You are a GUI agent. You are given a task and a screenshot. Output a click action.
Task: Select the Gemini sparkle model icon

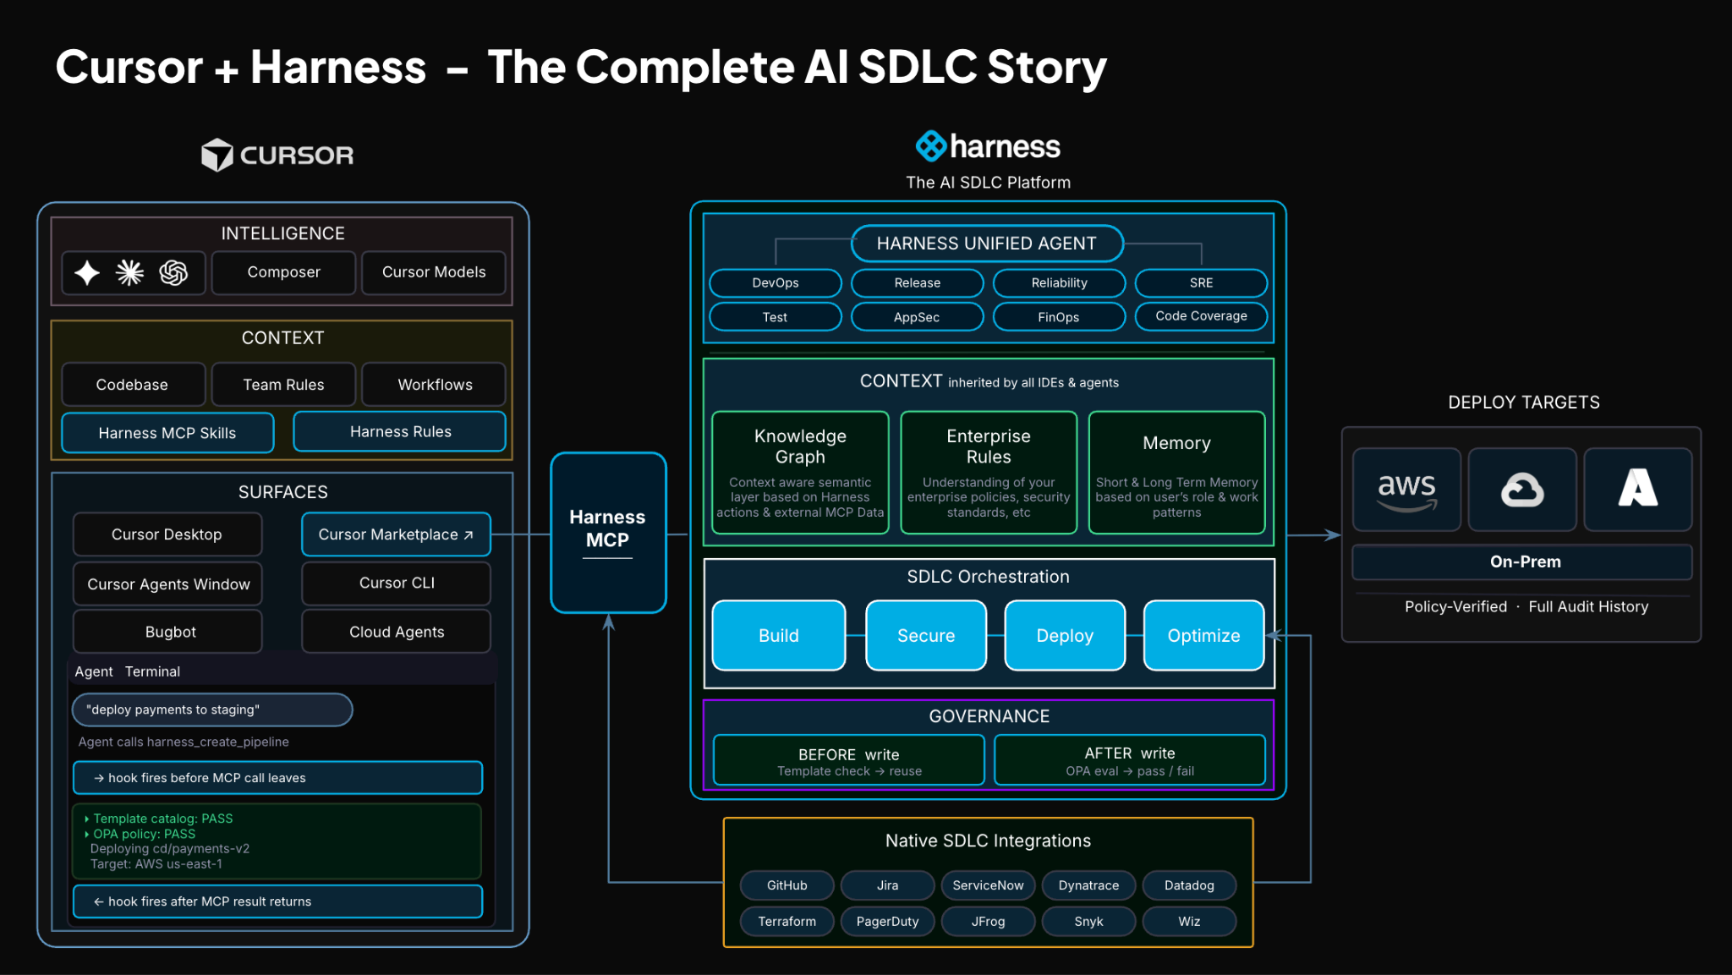point(87,272)
